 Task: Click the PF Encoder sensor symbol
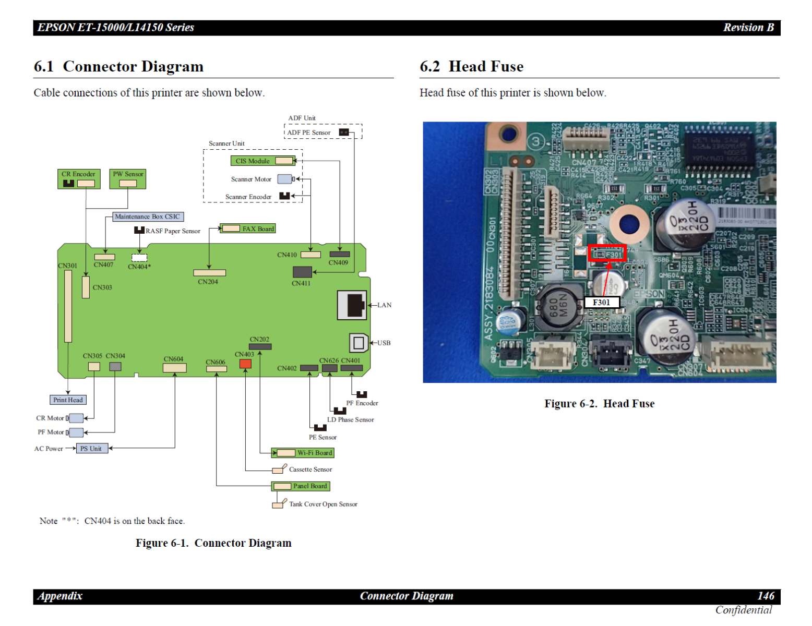pyautogui.click(x=362, y=394)
